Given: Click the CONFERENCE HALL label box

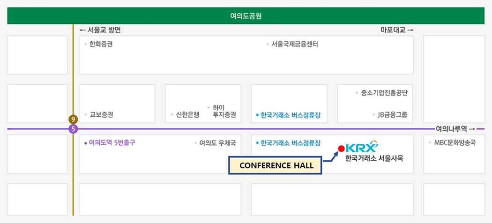Looking at the screenshot, I should click(x=275, y=165).
